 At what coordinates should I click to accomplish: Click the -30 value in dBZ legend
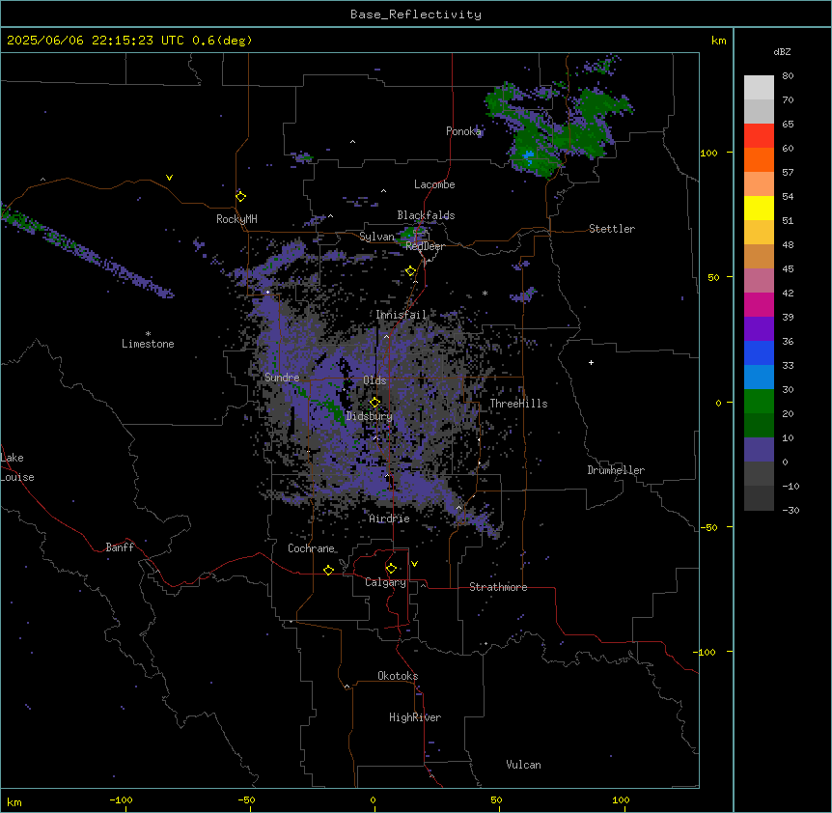tap(790, 510)
